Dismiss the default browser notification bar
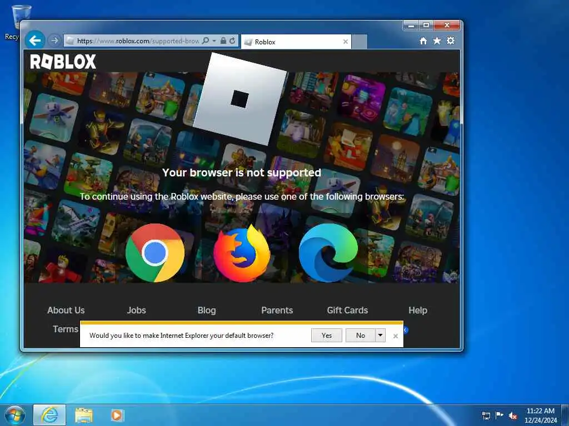The image size is (569, 426). click(x=396, y=336)
